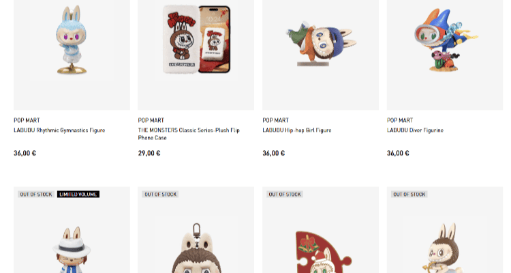The width and height of the screenshot is (511, 273).
Task: Select the POP MART brand above Diver Figurine
Action: [x=400, y=120]
